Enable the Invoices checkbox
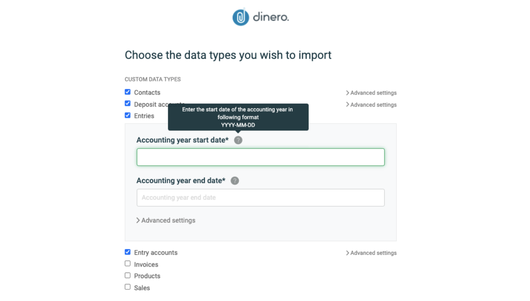530x301 pixels. click(x=128, y=263)
